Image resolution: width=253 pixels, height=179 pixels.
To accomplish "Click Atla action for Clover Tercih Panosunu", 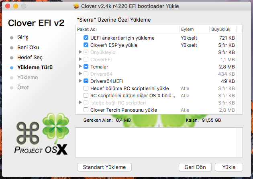I will point(185,110).
